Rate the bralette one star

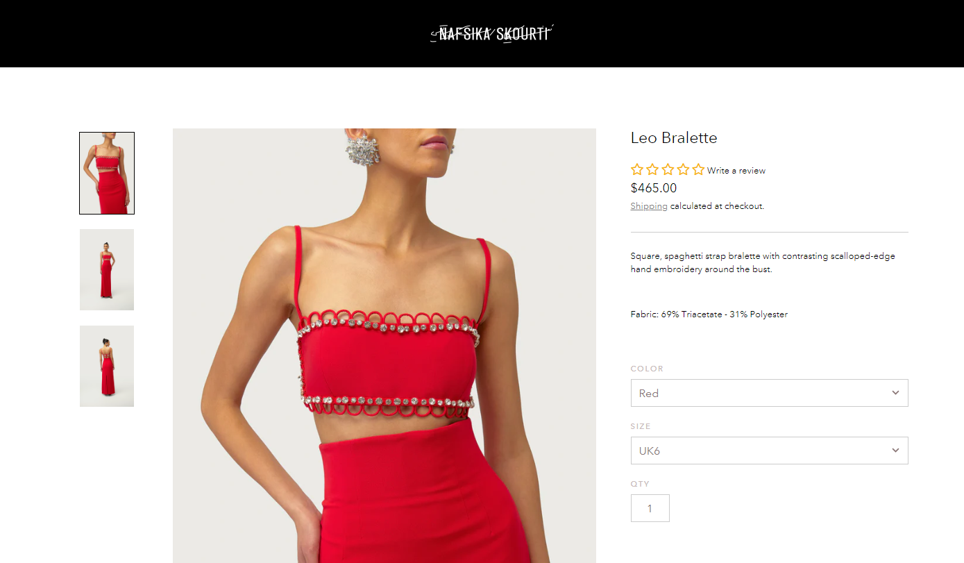click(637, 169)
